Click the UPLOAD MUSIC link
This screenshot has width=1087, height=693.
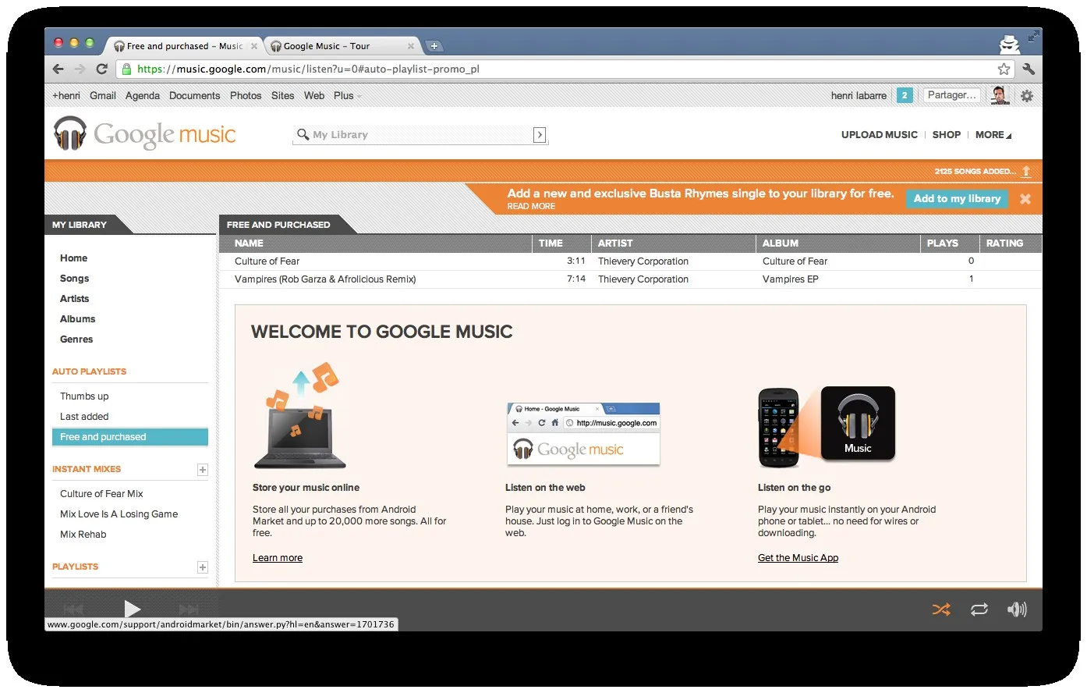[880, 134]
